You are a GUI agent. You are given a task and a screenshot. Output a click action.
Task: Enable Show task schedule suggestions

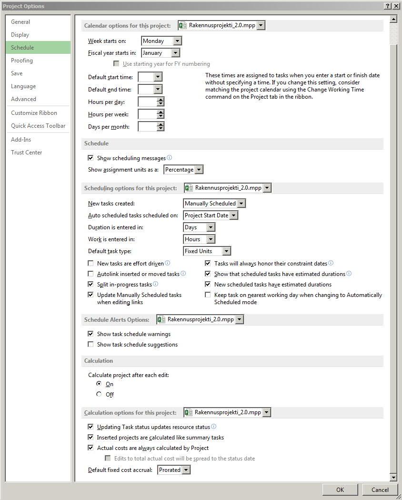click(91, 345)
